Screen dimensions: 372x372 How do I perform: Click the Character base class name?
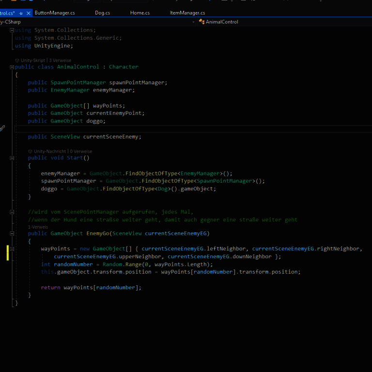point(124,67)
